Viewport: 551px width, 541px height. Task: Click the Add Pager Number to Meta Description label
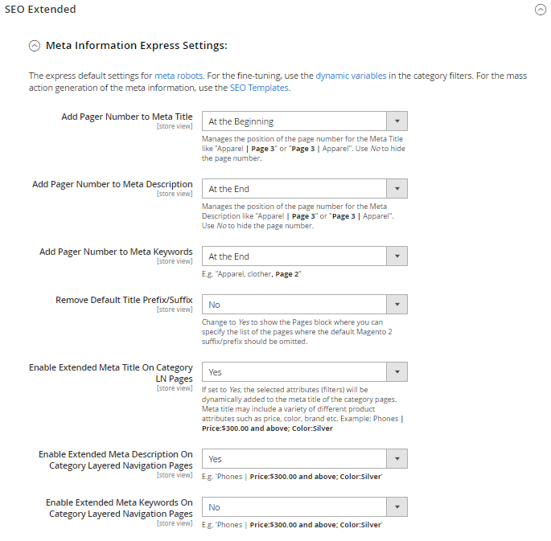[112, 184]
